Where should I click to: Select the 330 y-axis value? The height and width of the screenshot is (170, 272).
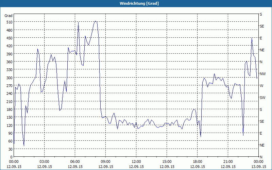pos(10,70)
